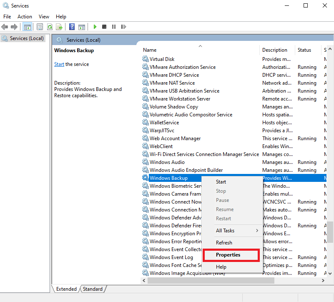Select the VMware DHCP Service row
Viewport: 334px width, 302px height.
(x=174, y=75)
